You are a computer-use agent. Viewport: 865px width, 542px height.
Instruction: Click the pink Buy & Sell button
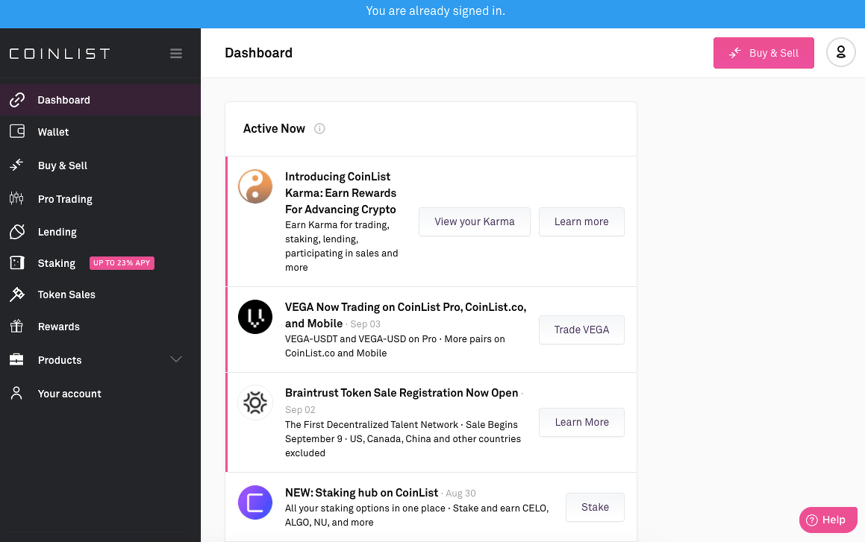tap(763, 53)
